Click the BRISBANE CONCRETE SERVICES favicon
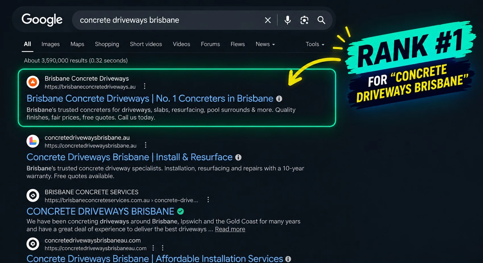 point(33,196)
